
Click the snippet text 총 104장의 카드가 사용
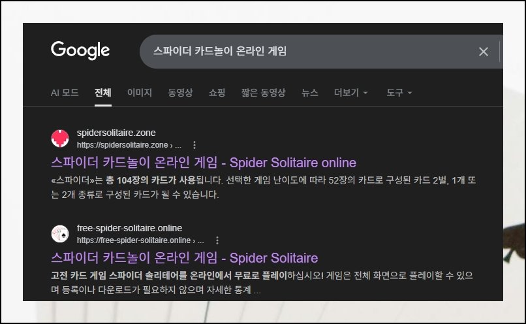click(x=151, y=181)
